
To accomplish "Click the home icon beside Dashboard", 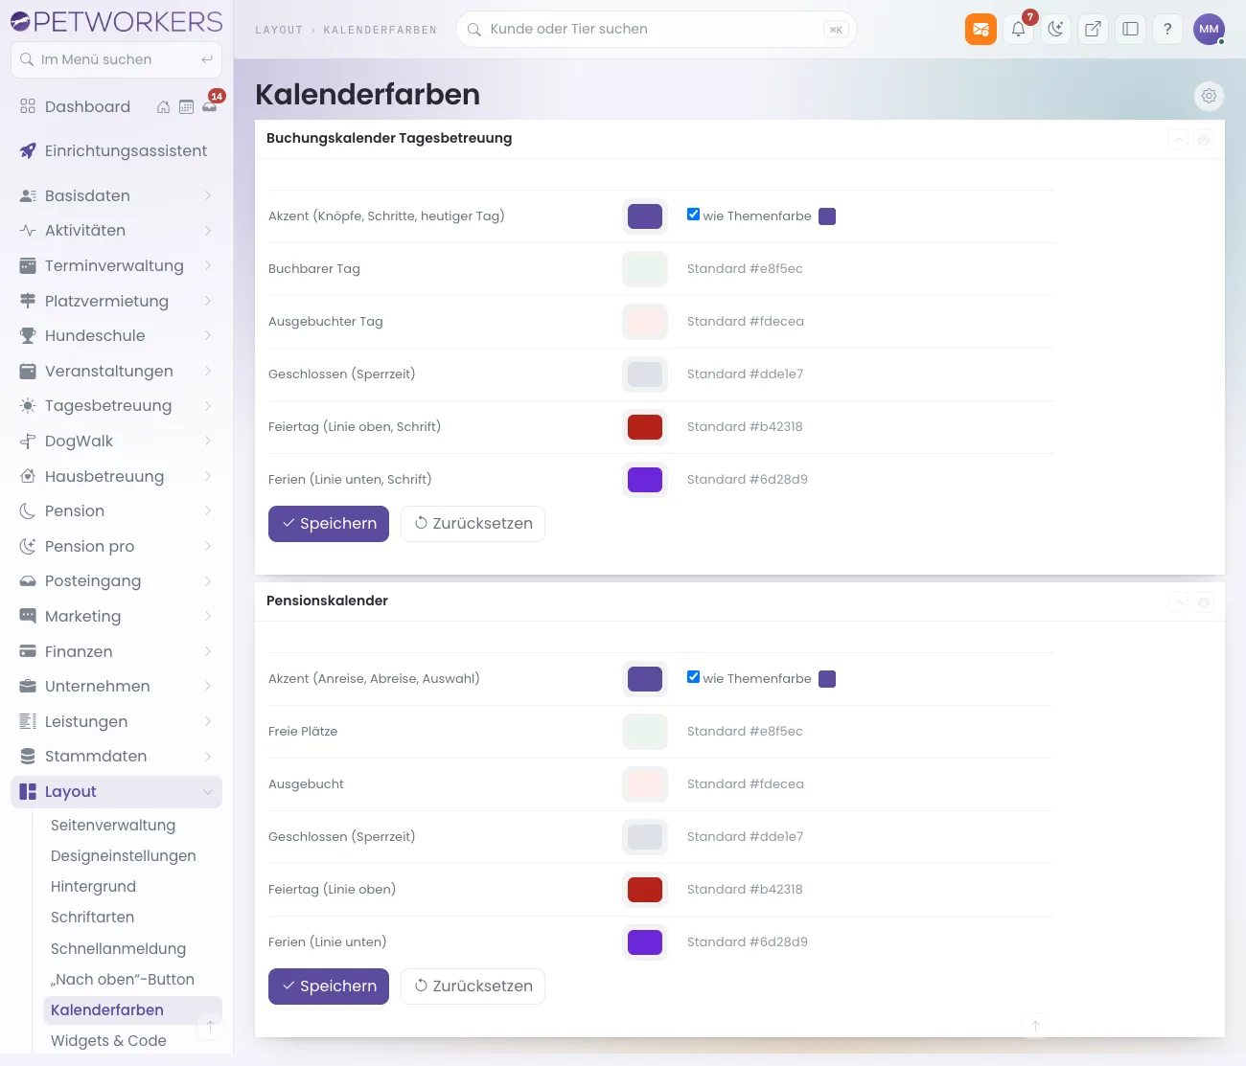I will point(163,107).
